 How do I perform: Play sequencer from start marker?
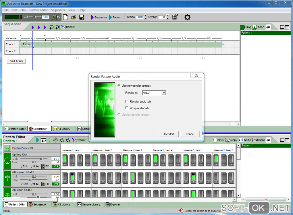(32, 27)
